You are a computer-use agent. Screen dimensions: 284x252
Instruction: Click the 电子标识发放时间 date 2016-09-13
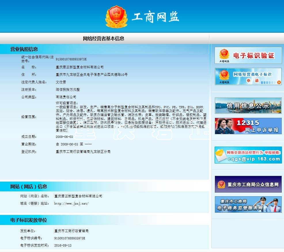pos(63,245)
